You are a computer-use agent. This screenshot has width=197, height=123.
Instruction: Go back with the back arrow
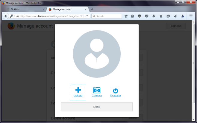tap(6, 16)
